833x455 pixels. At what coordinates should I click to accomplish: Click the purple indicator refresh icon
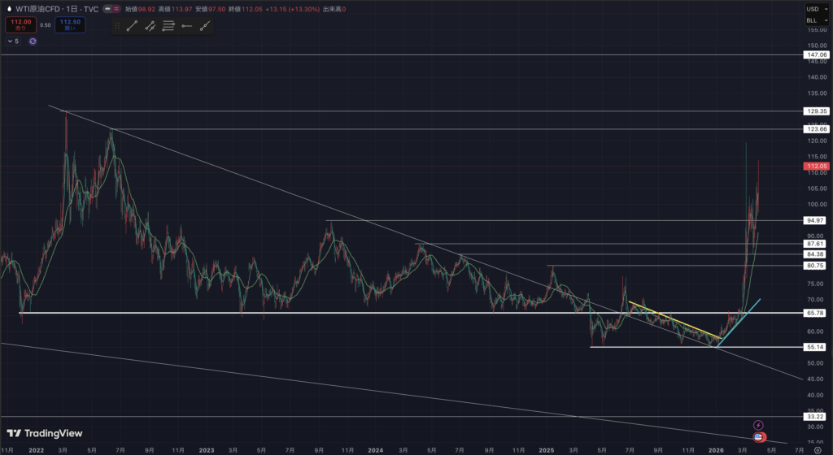tap(33, 41)
